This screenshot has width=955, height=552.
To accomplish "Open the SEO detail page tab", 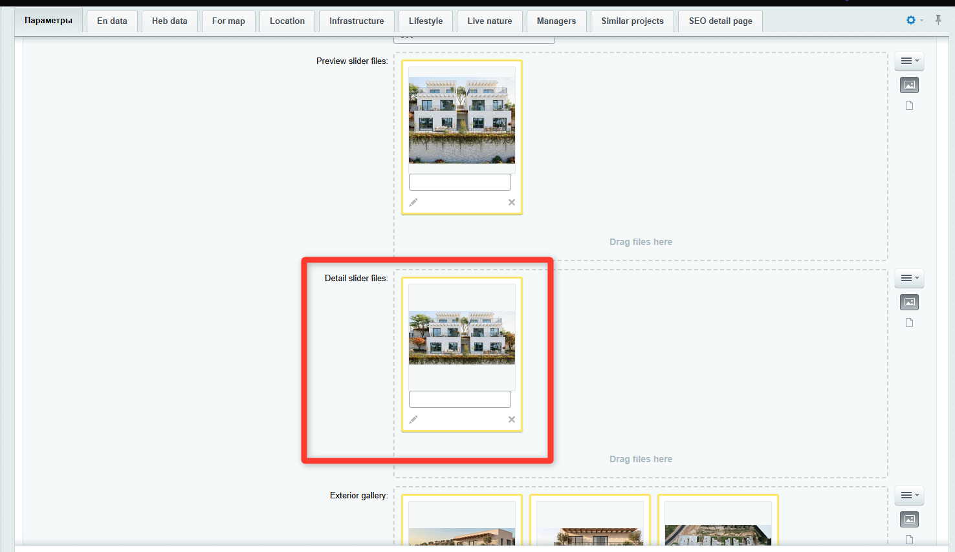I will click(721, 21).
